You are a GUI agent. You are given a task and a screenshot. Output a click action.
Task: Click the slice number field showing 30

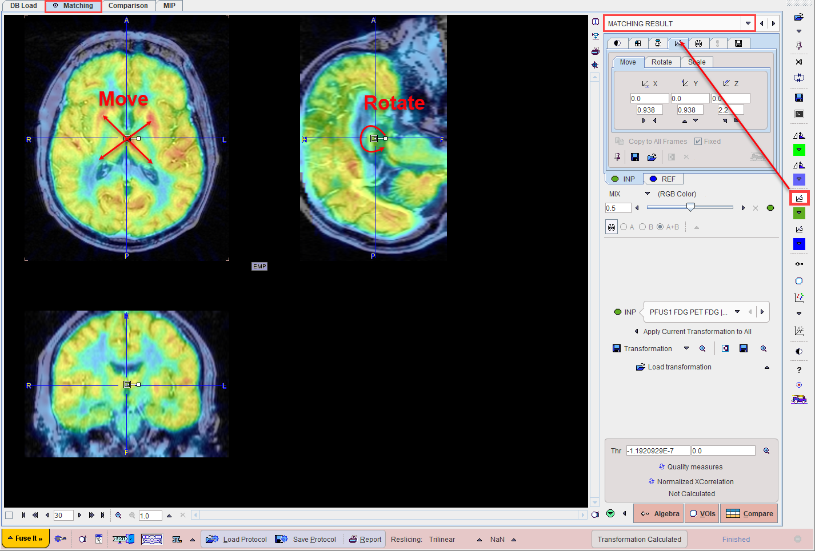(x=63, y=516)
